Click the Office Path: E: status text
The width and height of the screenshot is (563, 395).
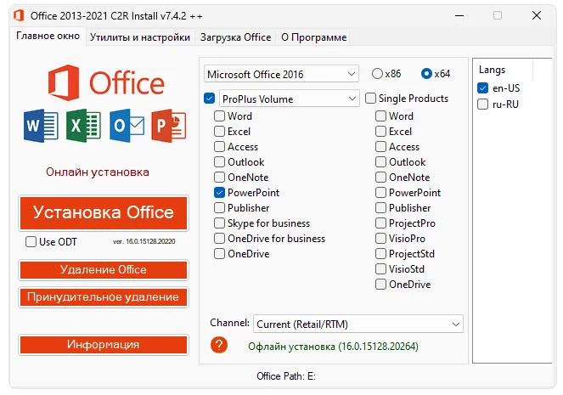coord(286,376)
